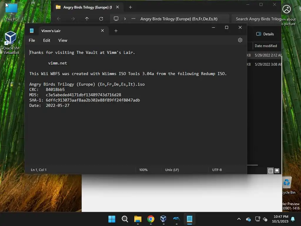Open File Explorer from the taskbar

pyautogui.click(x=138, y=219)
